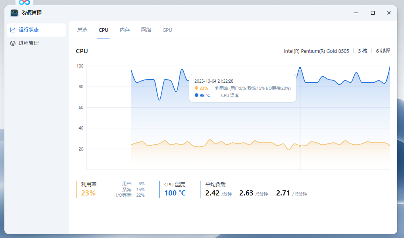Click the CPU 温度 100 °C value
This screenshot has width=404, height=238.
175,193
